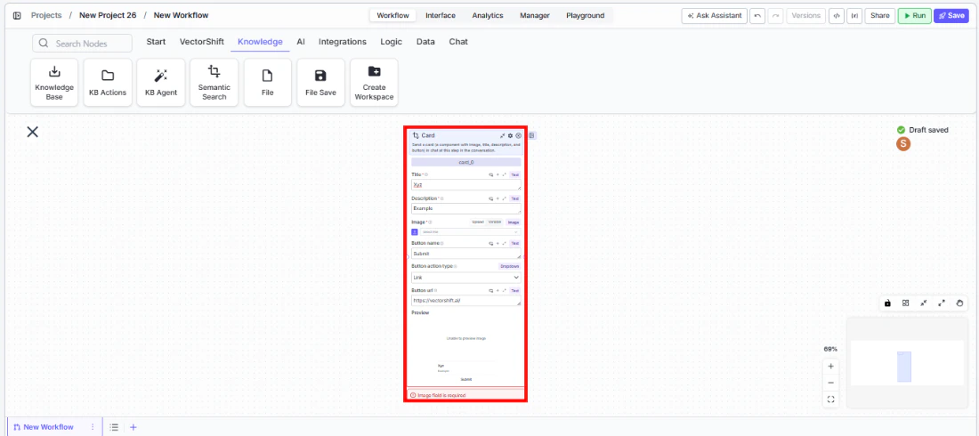Click the redo arrow
Viewport: 979px width, 436px height.
[x=775, y=16]
